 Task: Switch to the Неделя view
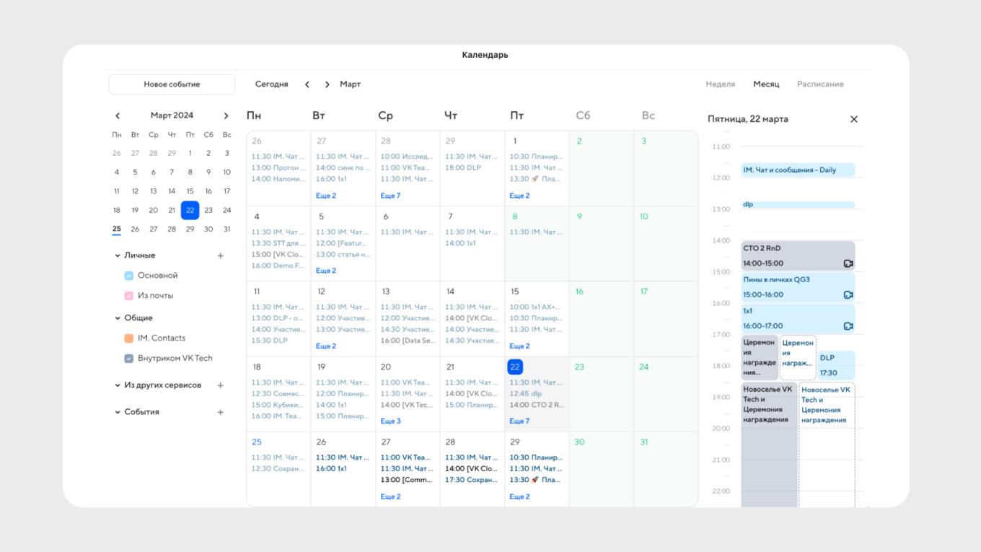tap(720, 84)
